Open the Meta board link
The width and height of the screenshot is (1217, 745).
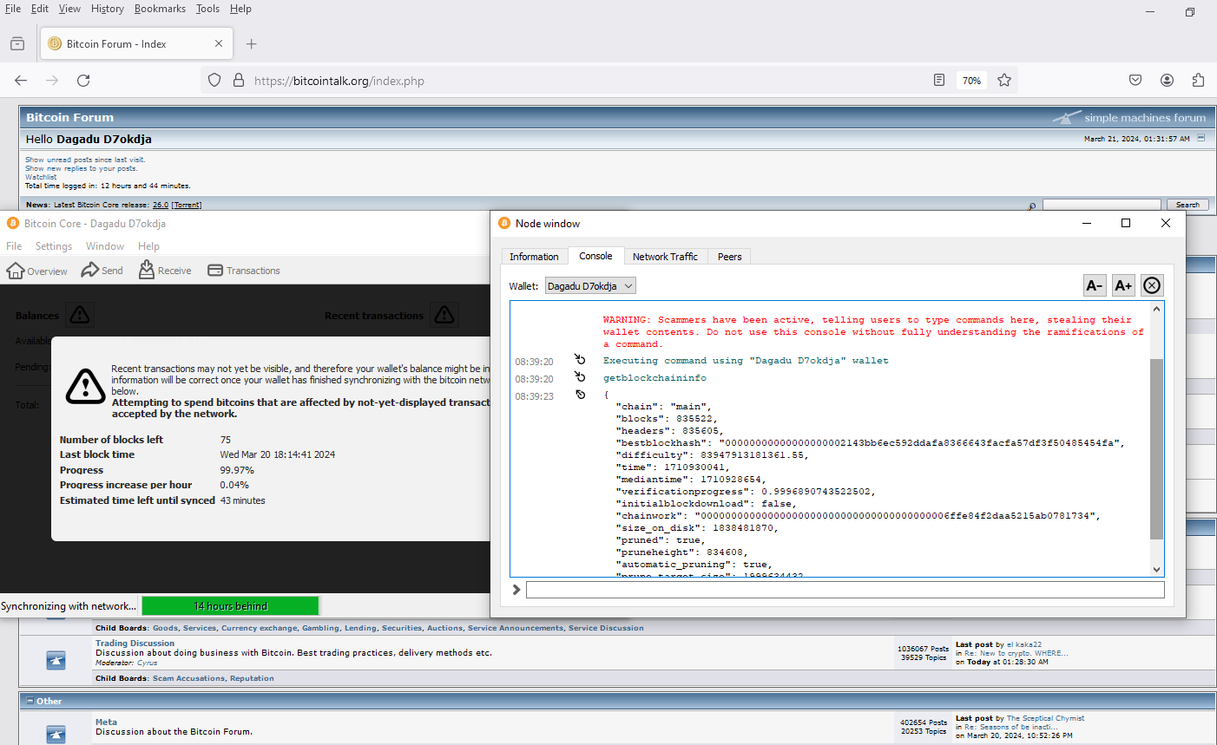click(x=106, y=722)
